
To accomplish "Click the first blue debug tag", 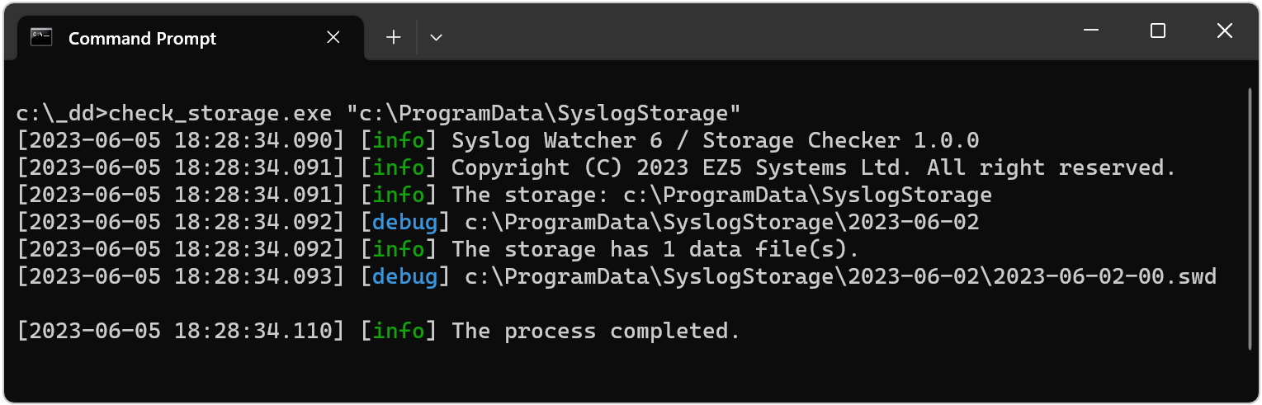I will point(404,222).
